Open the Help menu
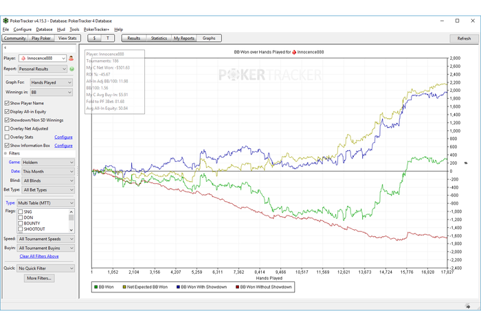481x326 pixels. pyautogui.click(x=118, y=30)
